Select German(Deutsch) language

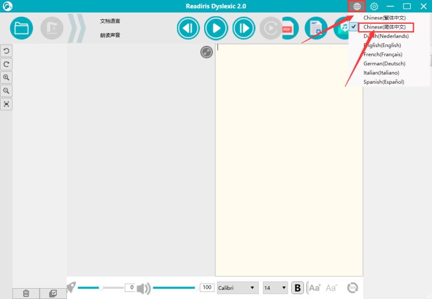pos(384,63)
